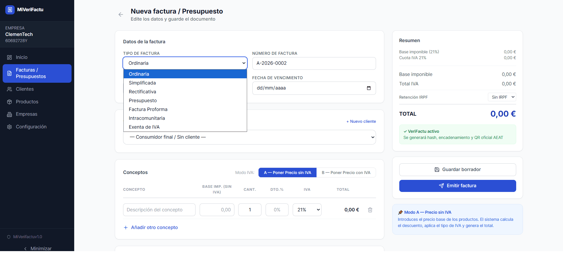The image size is (563, 257).
Task: Select Simplificada invoice type option
Action: pos(185,83)
